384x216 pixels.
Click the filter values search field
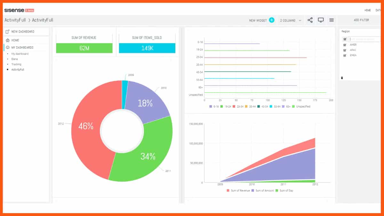[x=364, y=39]
